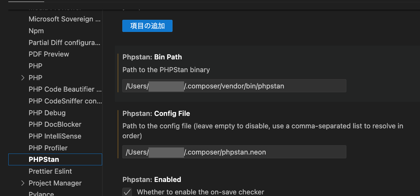The width and height of the screenshot is (420, 196).
Task: Open Partial Diff configuration settings
Action: tap(65, 42)
